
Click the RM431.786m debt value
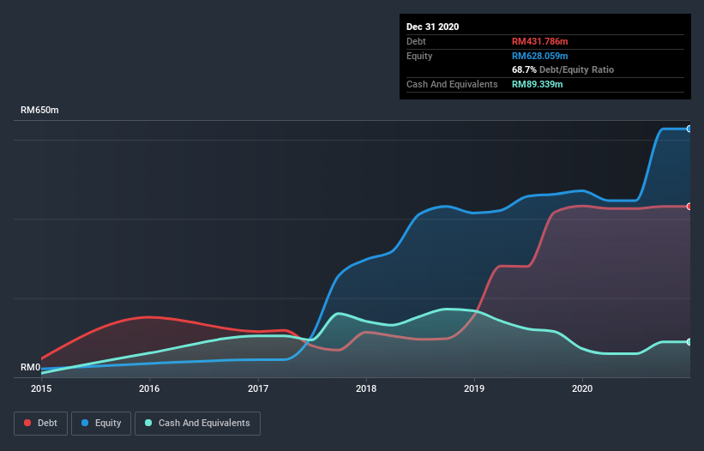coord(539,41)
